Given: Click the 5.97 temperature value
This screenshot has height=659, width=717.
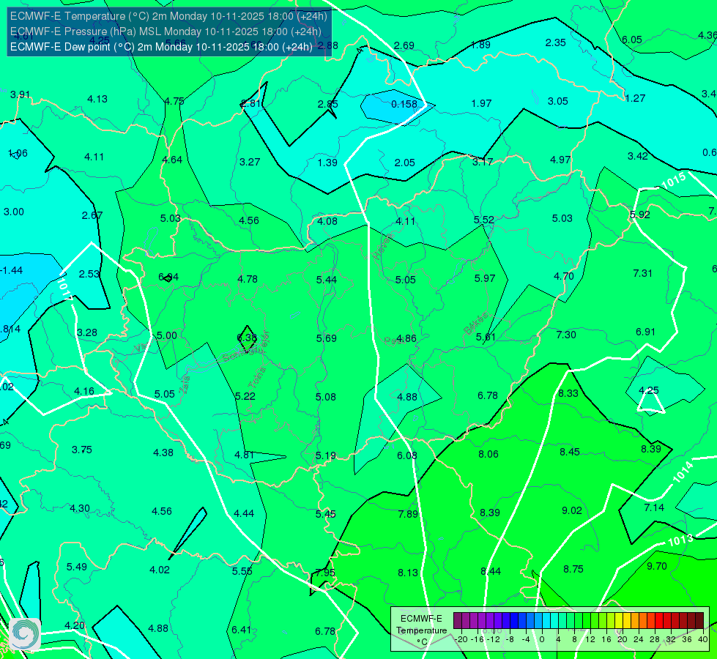Looking at the screenshot, I should pyautogui.click(x=485, y=278).
